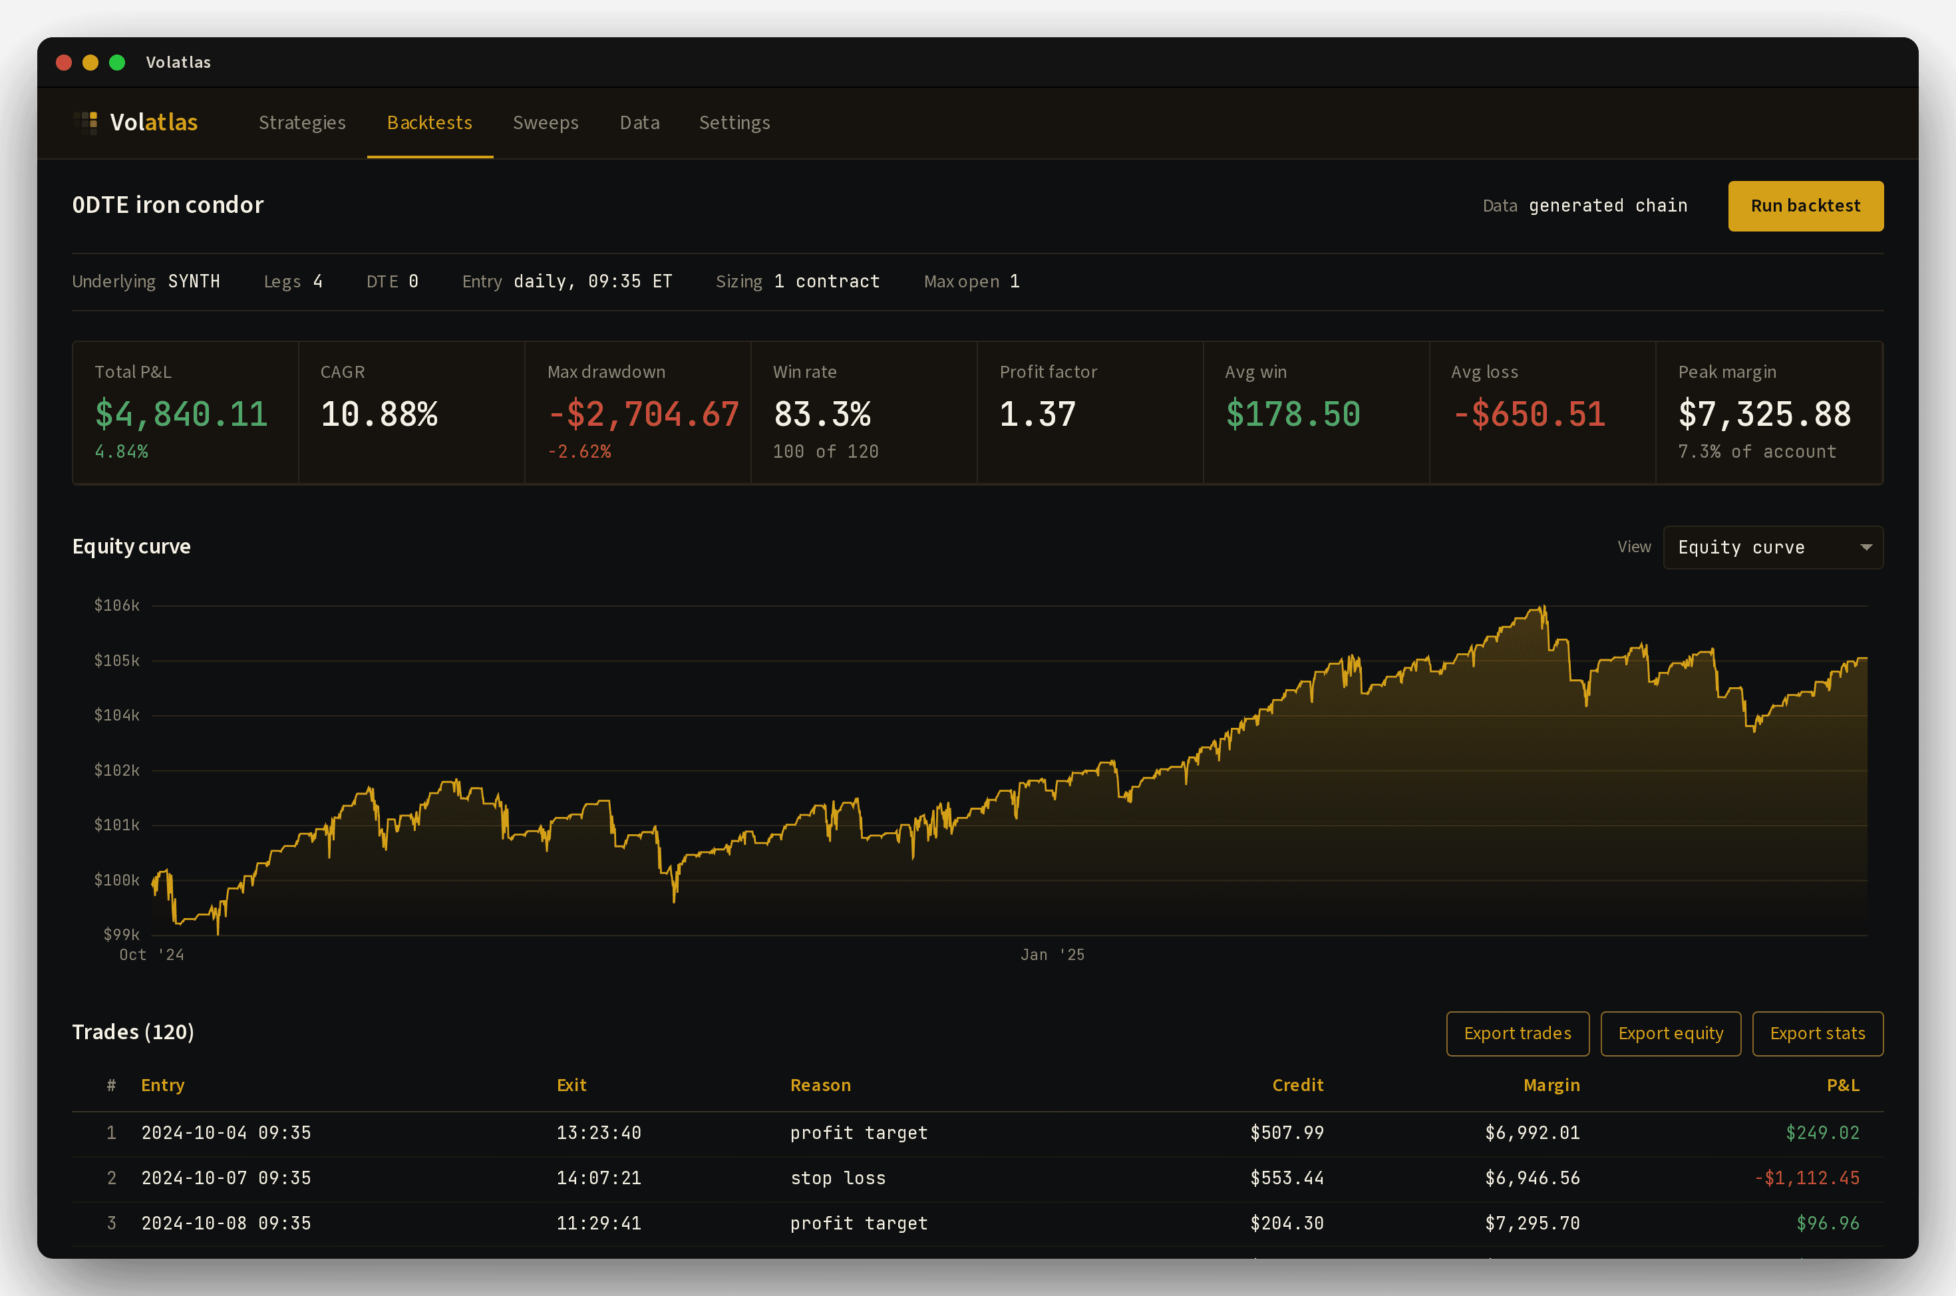Open the Sweeps tab
The image size is (1956, 1296).
546,122
